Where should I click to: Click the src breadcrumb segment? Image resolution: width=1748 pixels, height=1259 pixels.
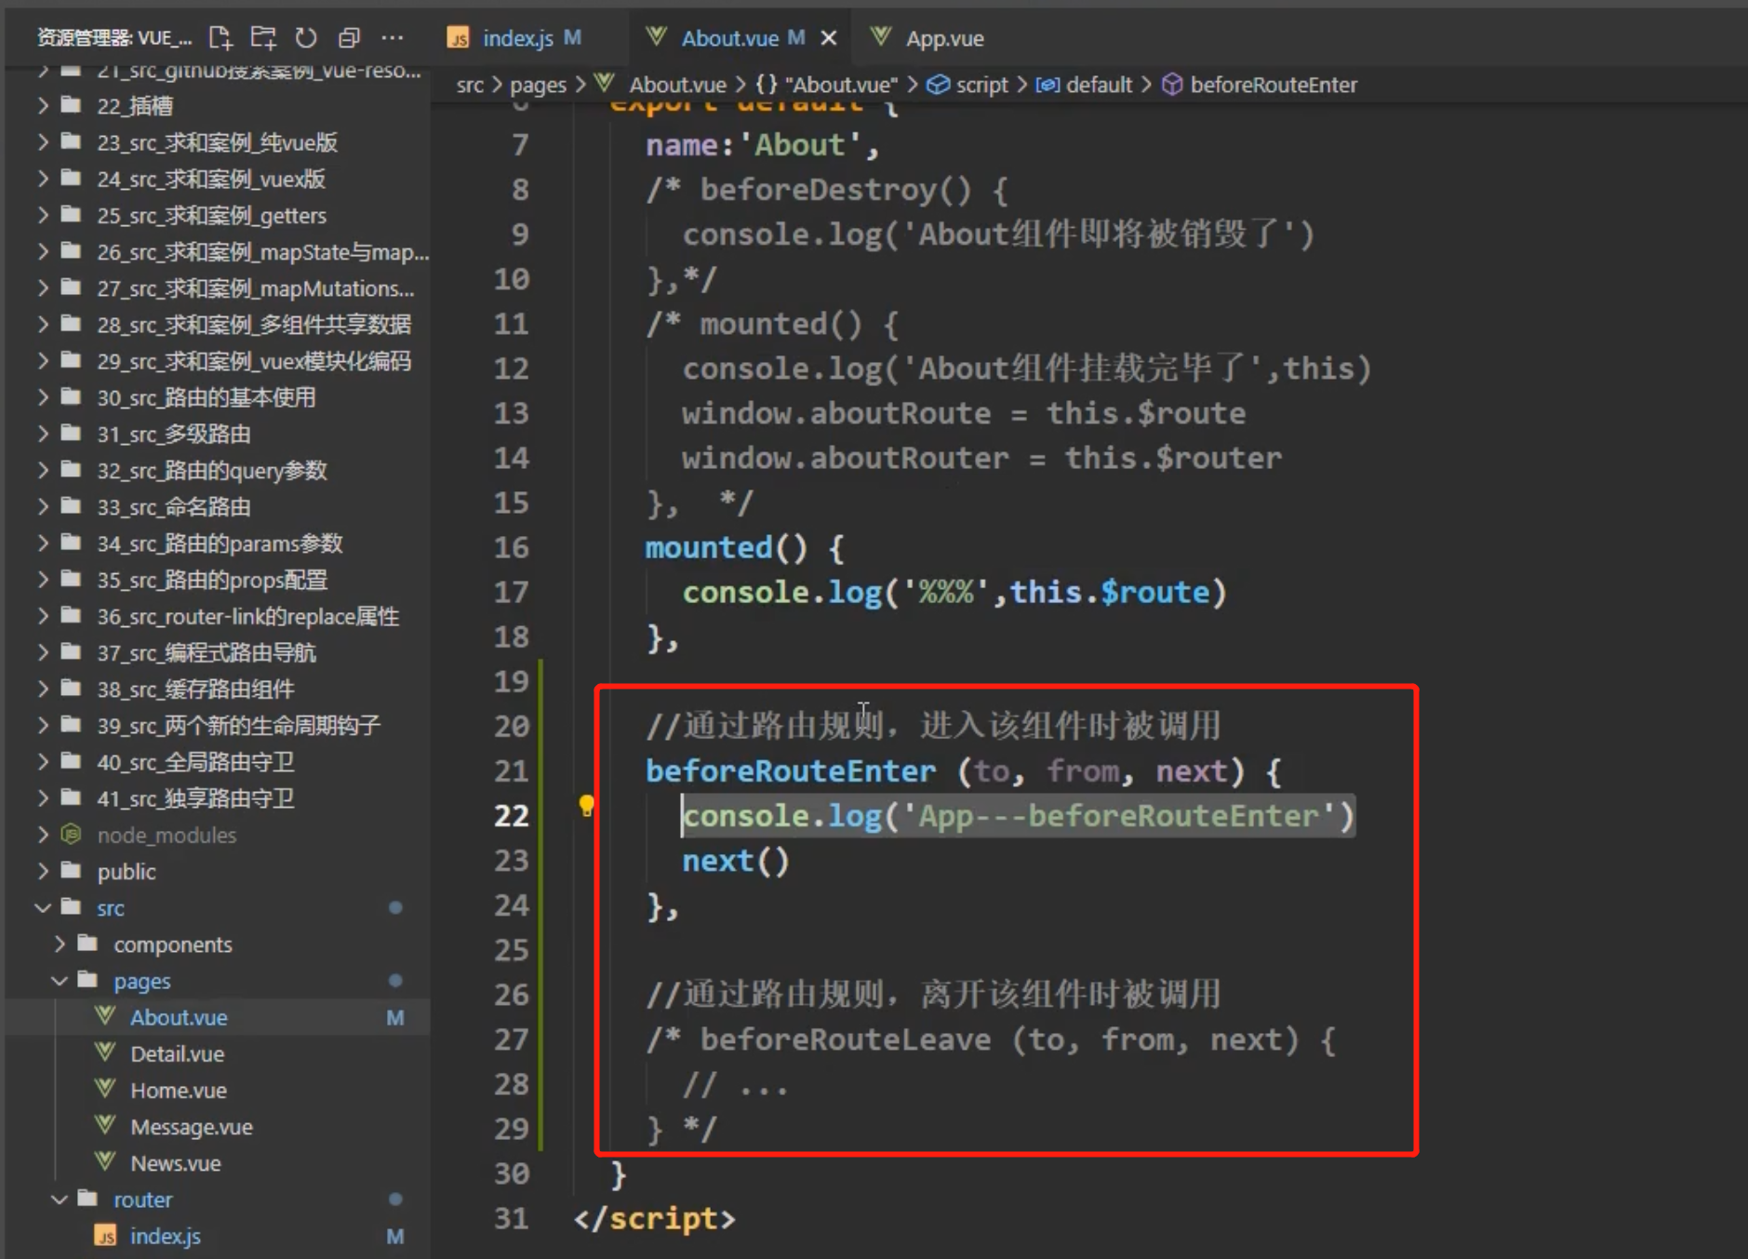(470, 85)
